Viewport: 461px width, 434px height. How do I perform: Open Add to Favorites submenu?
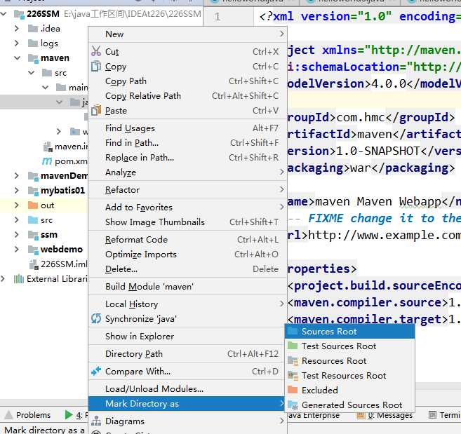point(187,208)
